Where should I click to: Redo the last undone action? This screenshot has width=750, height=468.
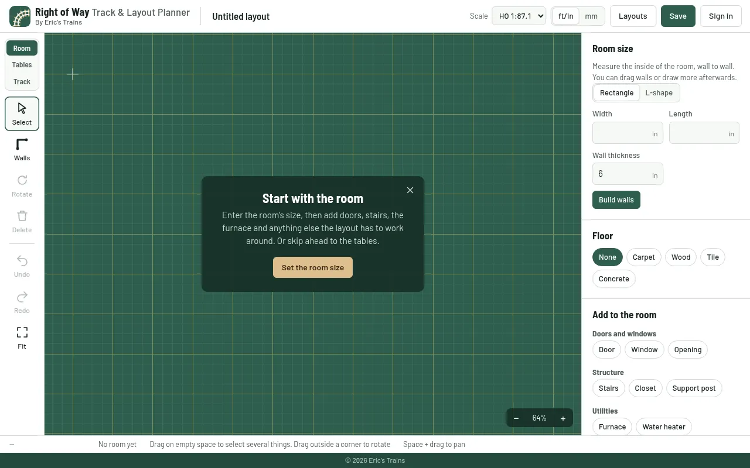(22, 302)
